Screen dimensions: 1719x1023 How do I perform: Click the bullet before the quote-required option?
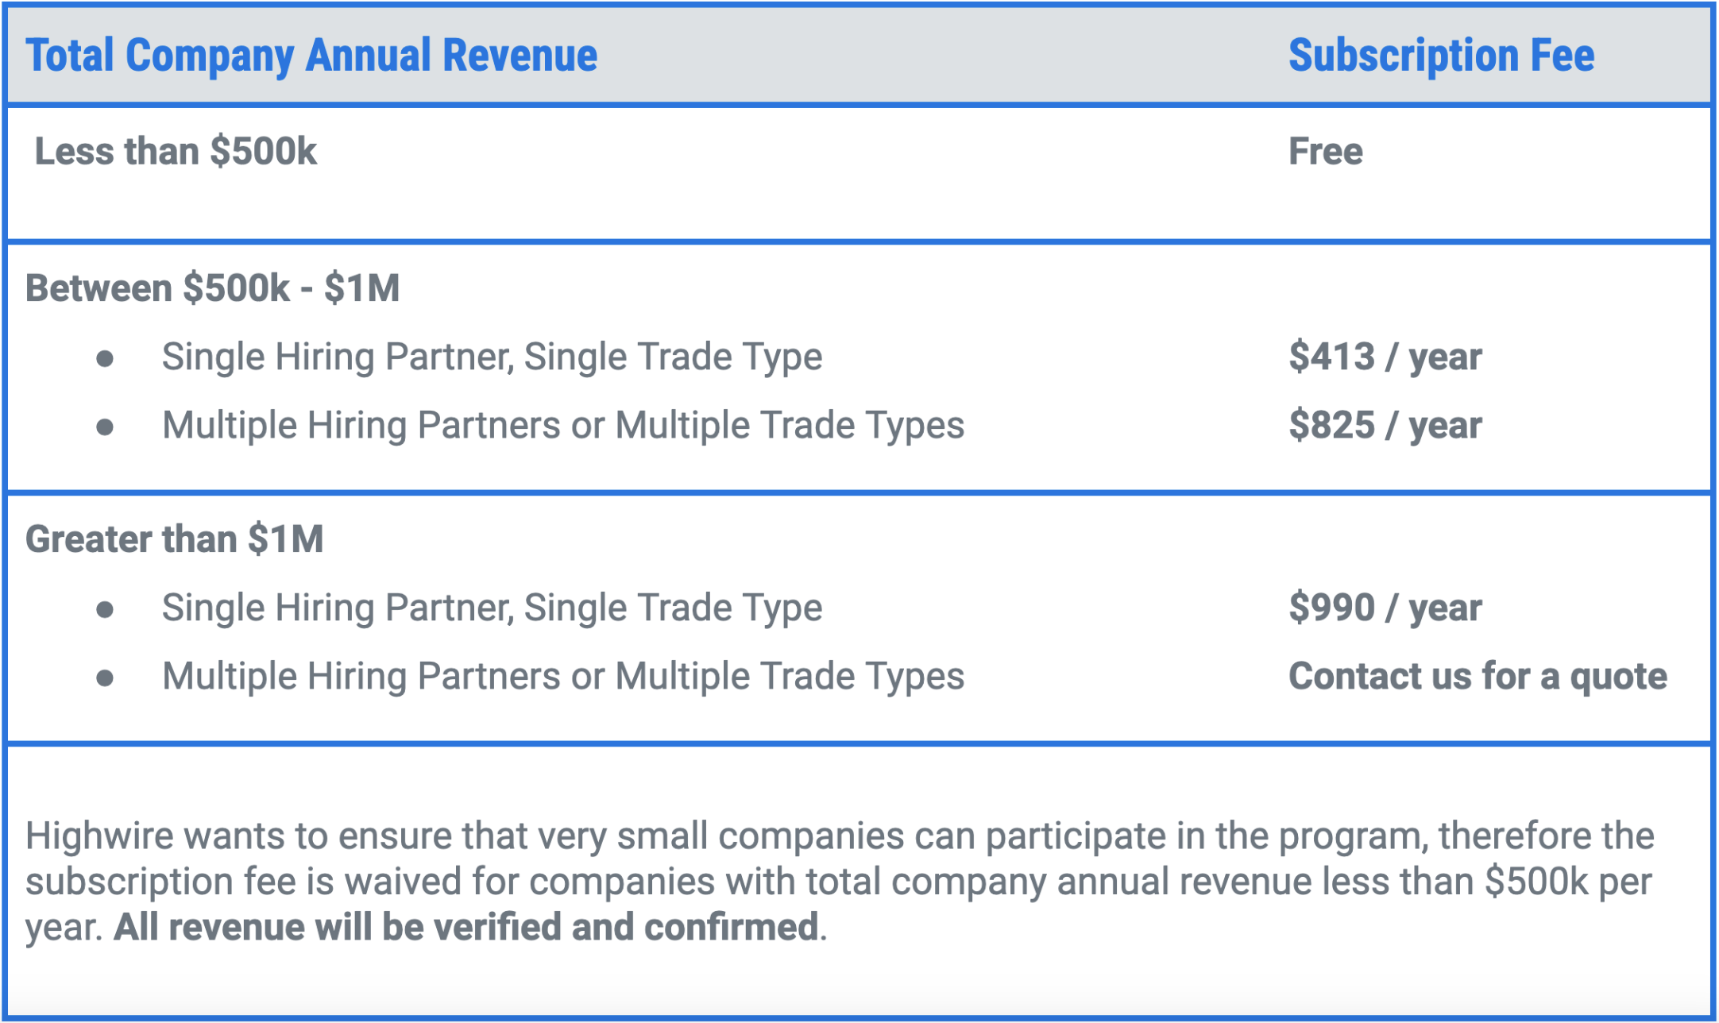pos(105,678)
